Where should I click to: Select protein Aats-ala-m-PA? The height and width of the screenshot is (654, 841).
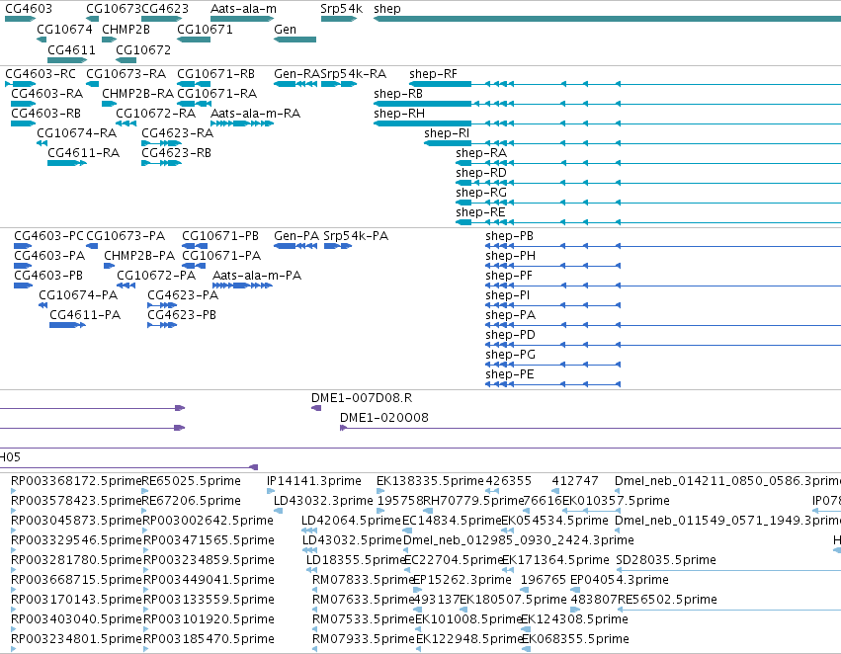(x=257, y=276)
